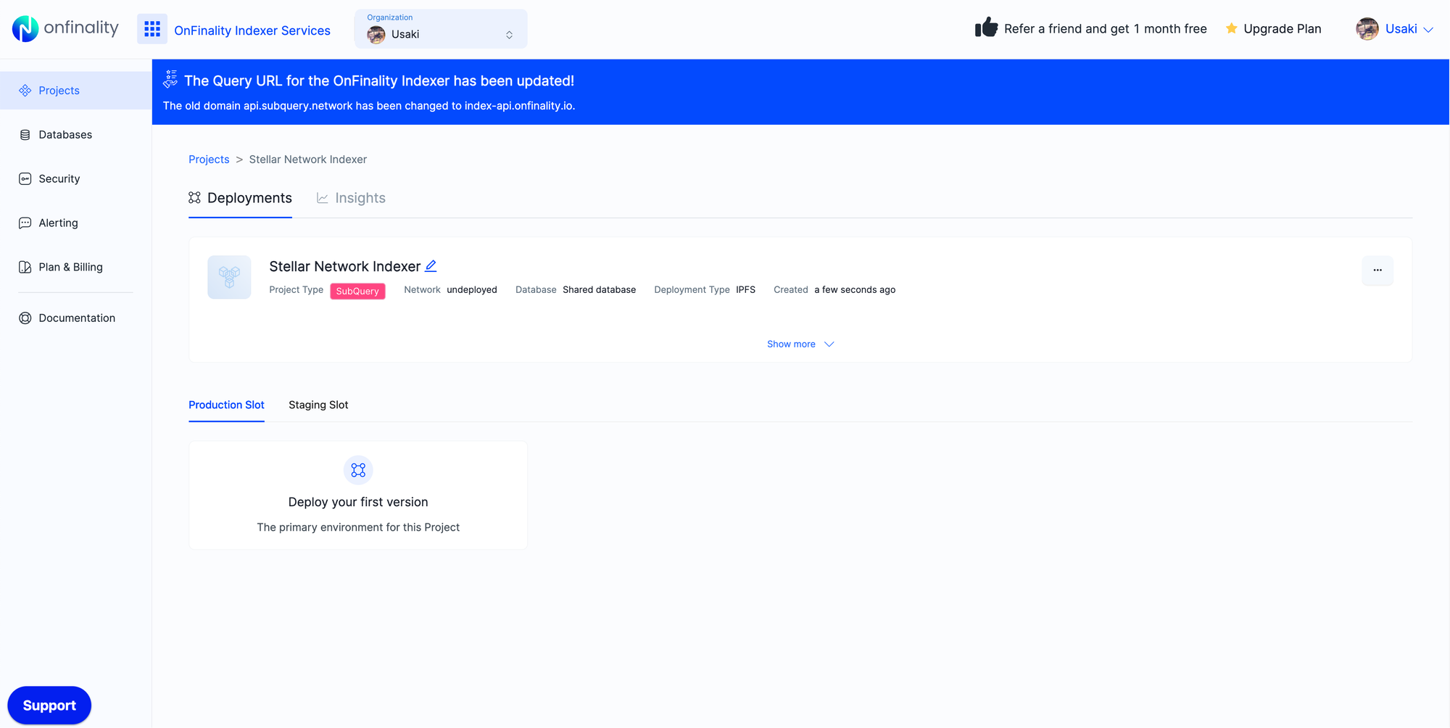
Task: Open the Usaki account menu
Action: (1394, 29)
